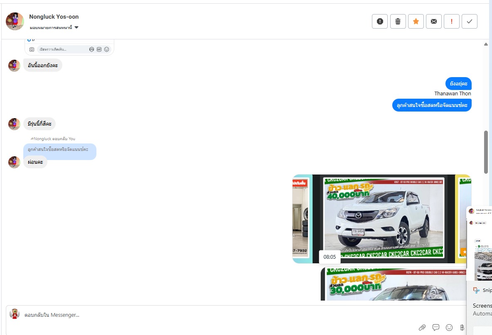Open white Mazda pickup 40,000 discount image
The width and height of the screenshot is (492, 335).
click(x=383, y=218)
